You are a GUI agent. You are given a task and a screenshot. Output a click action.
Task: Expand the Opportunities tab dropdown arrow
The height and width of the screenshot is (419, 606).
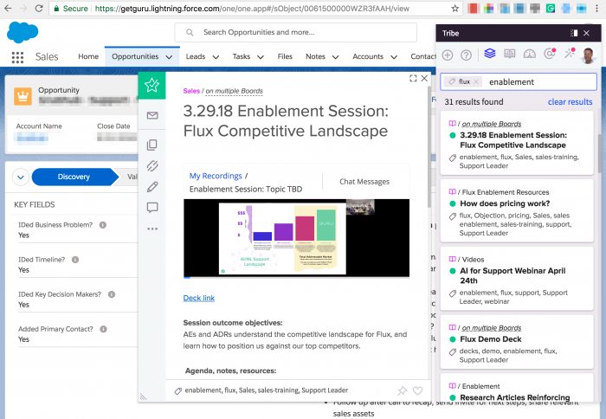(x=169, y=57)
